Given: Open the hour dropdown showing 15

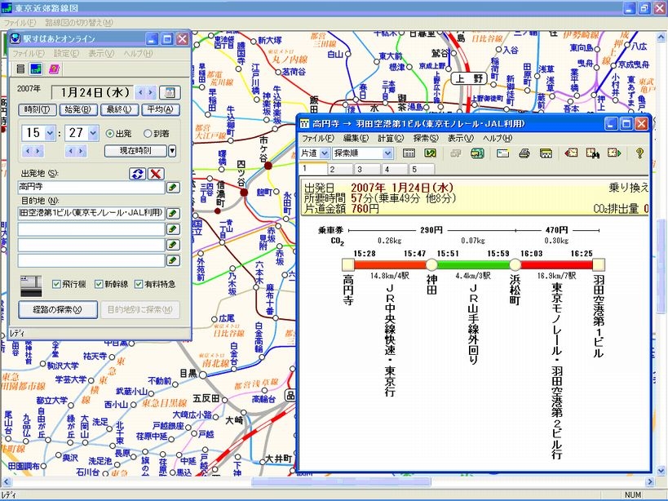Looking at the screenshot, I should pos(50,133).
